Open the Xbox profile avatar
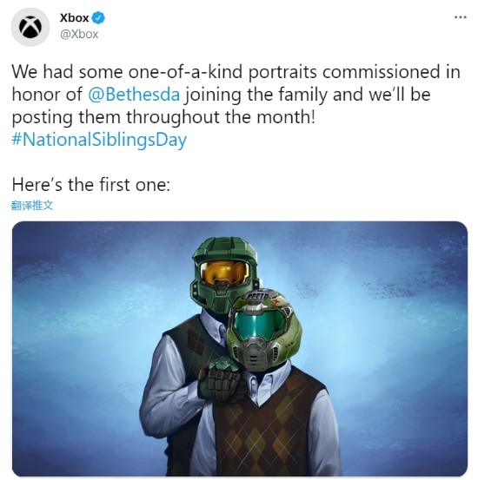 [30, 27]
